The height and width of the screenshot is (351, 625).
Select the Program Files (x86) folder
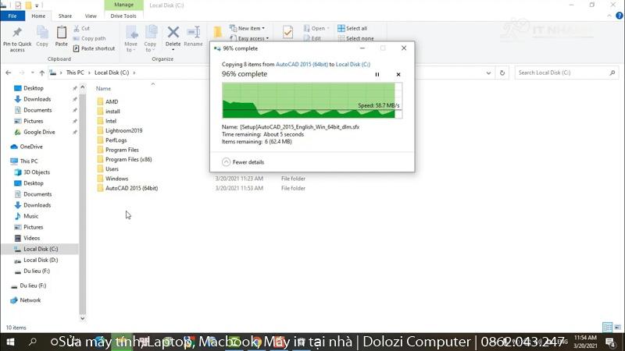[128, 159]
